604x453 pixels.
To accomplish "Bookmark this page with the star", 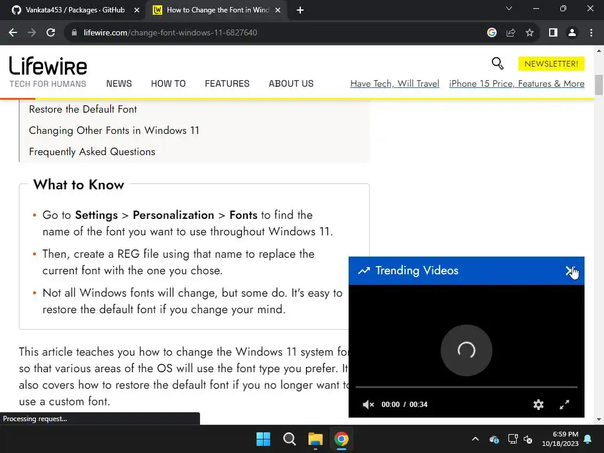I will click(x=530, y=33).
